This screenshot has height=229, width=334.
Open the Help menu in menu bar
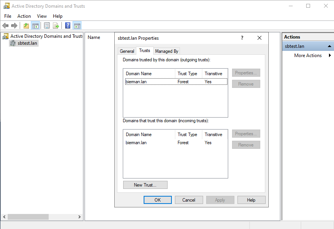tap(58, 16)
